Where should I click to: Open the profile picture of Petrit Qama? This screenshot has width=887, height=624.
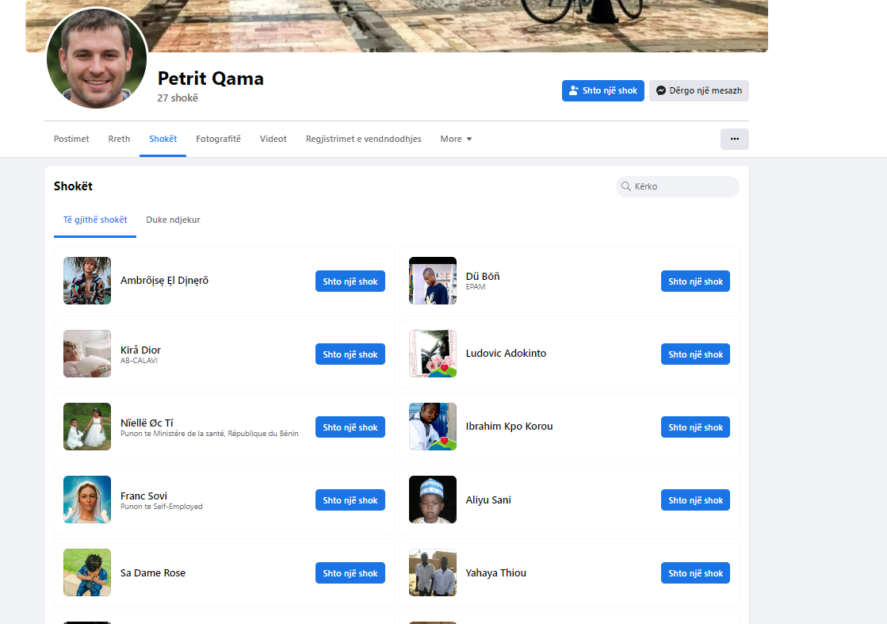point(97,58)
